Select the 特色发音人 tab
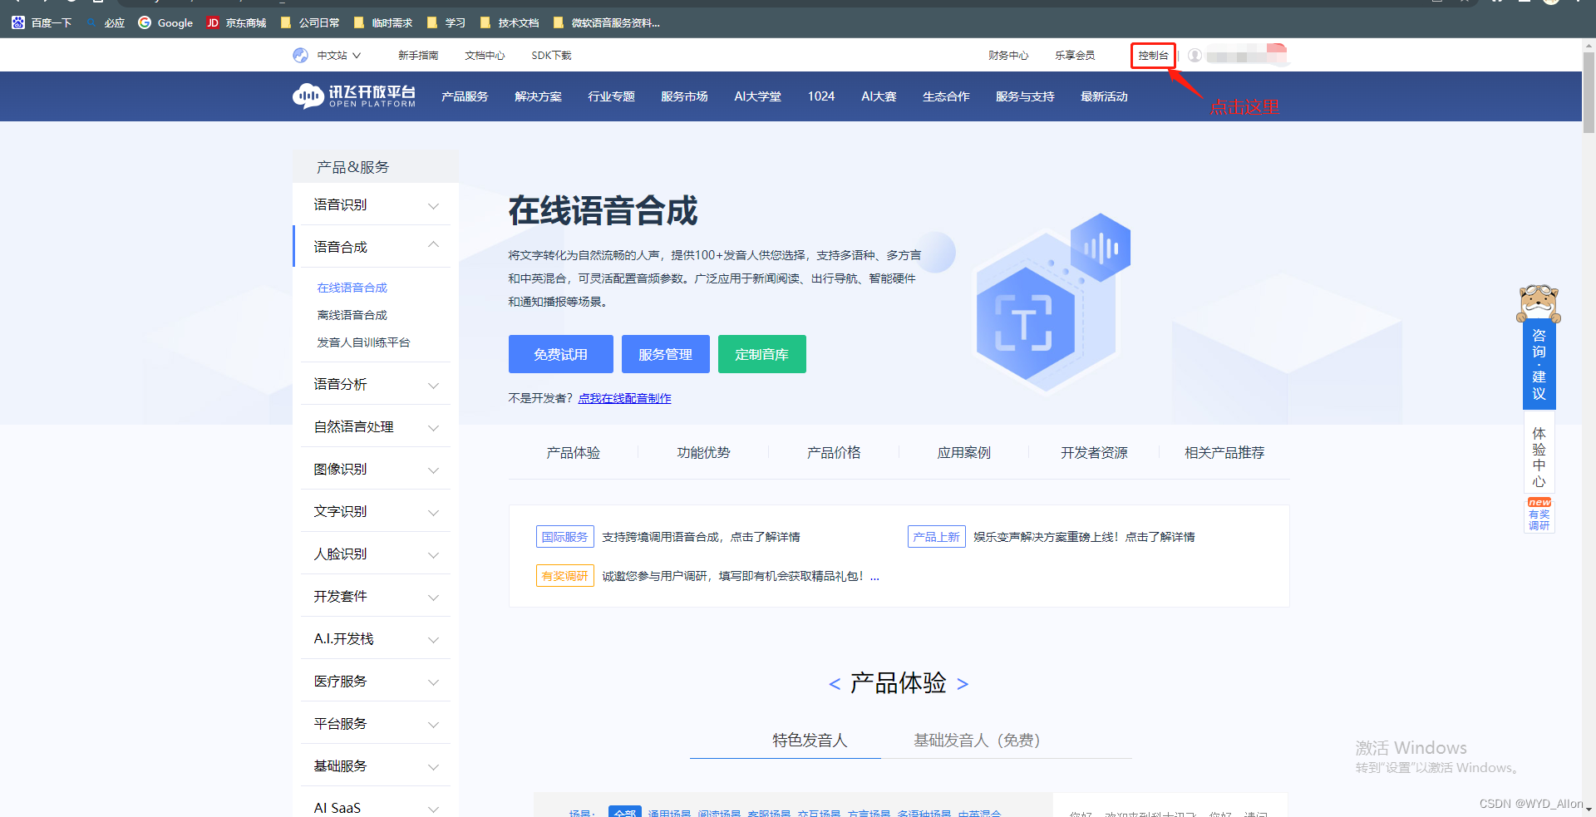Screen dimensions: 1596x817 coord(810,740)
